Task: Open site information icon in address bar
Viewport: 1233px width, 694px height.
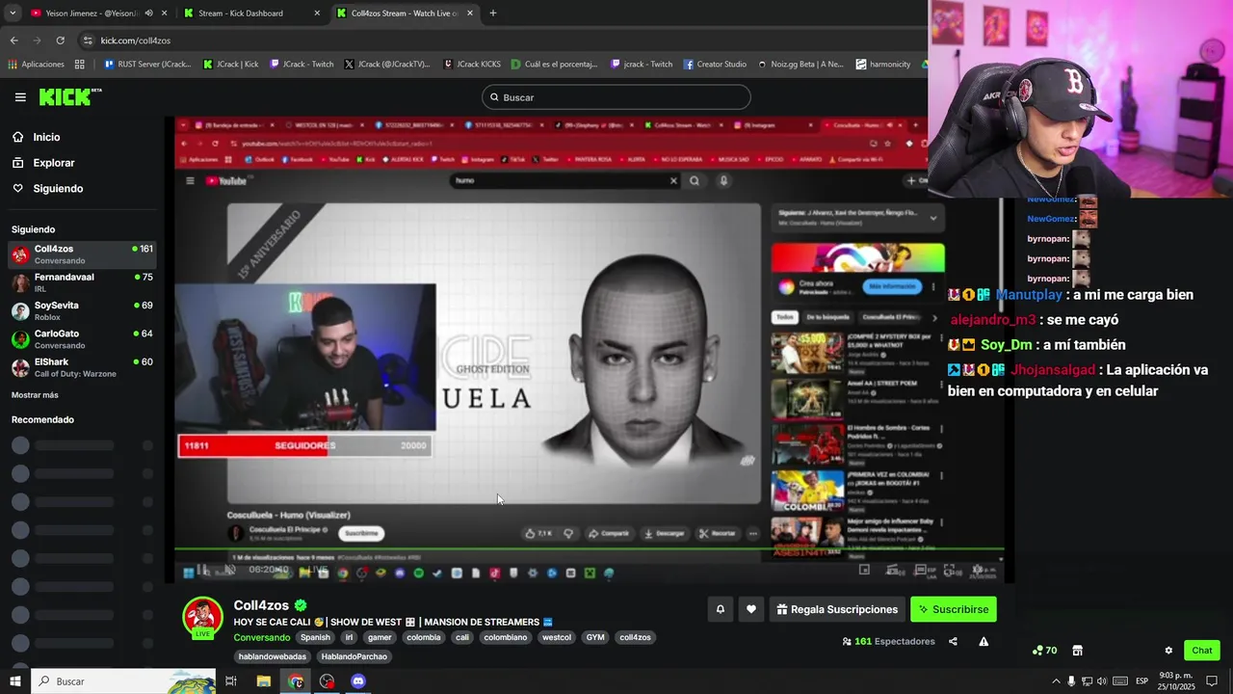Action: [x=88, y=40]
